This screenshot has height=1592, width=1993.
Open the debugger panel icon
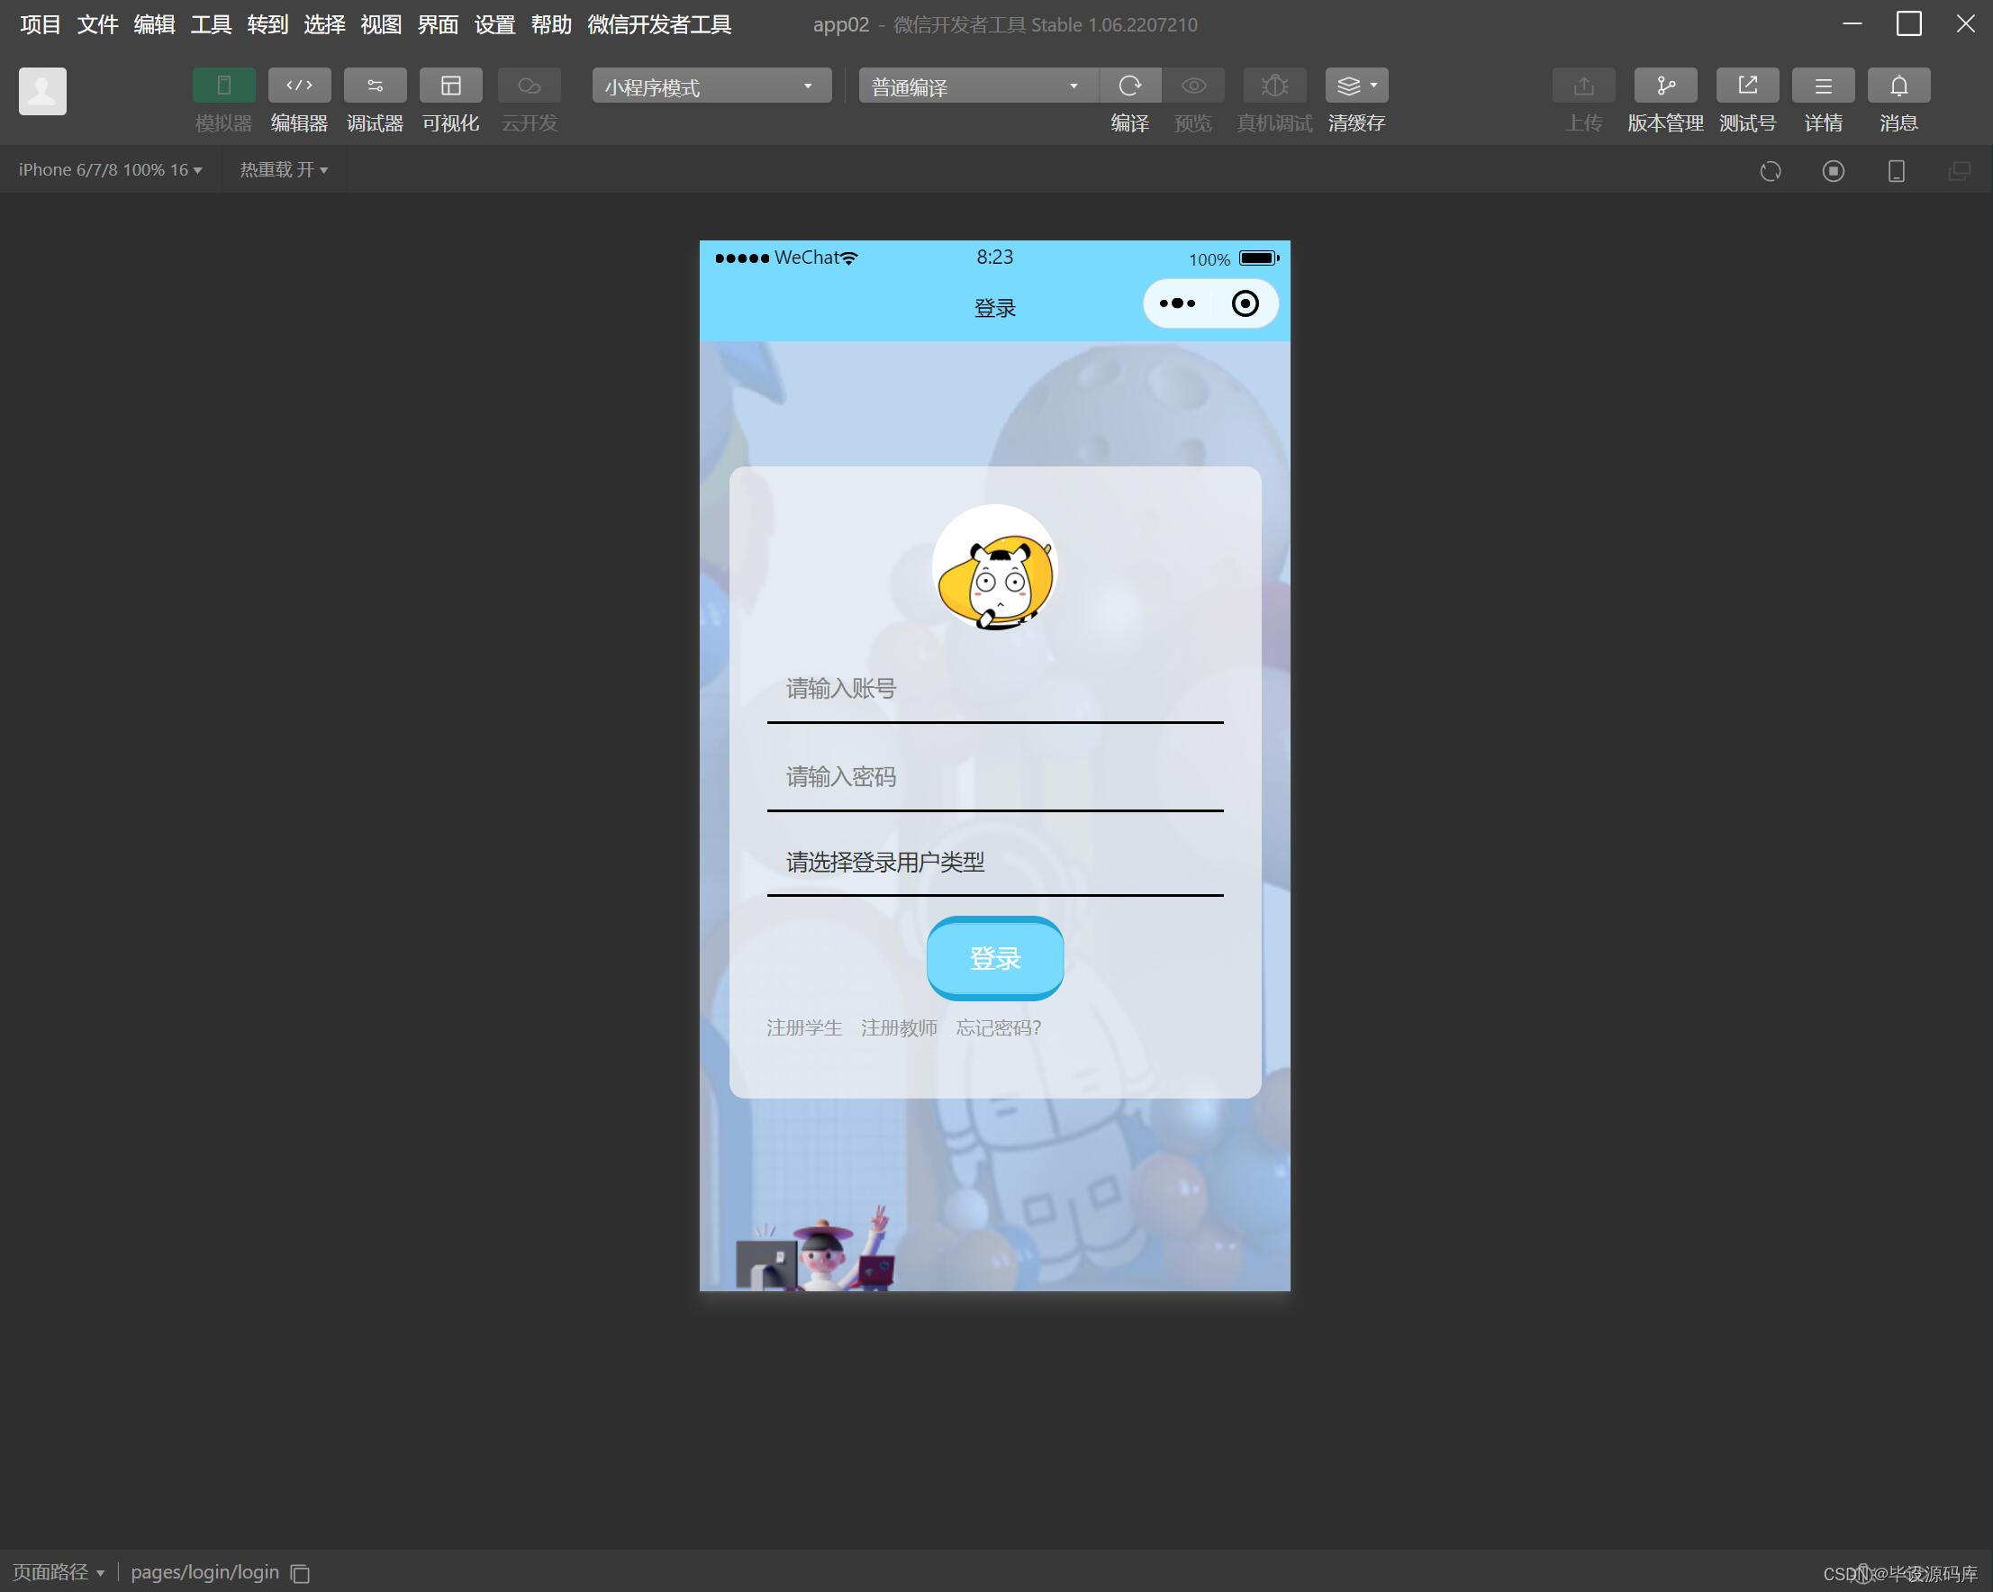click(375, 86)
